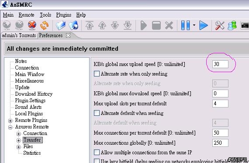Switch to admin's Torrents tab
The height and width of the screenshot is (163, 249).
(x=19, y=35)
